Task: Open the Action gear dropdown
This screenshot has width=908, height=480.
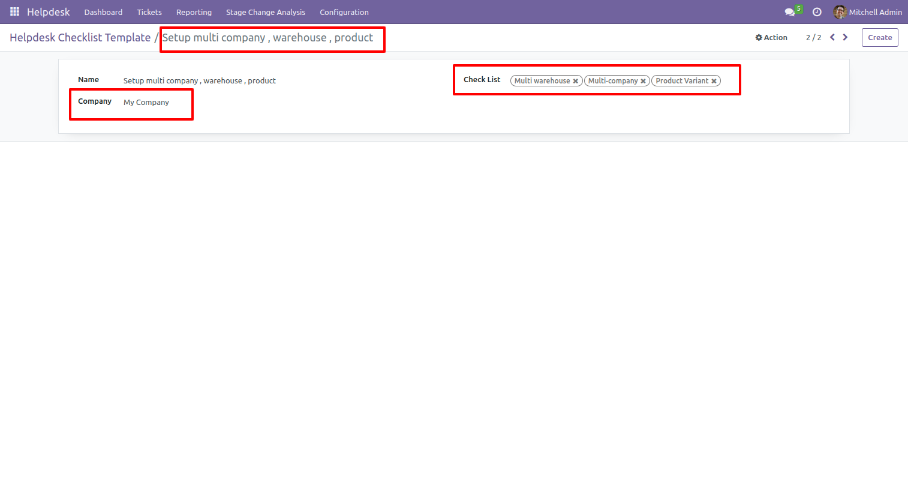Action: pyautogui.click(x=771, y=37)
